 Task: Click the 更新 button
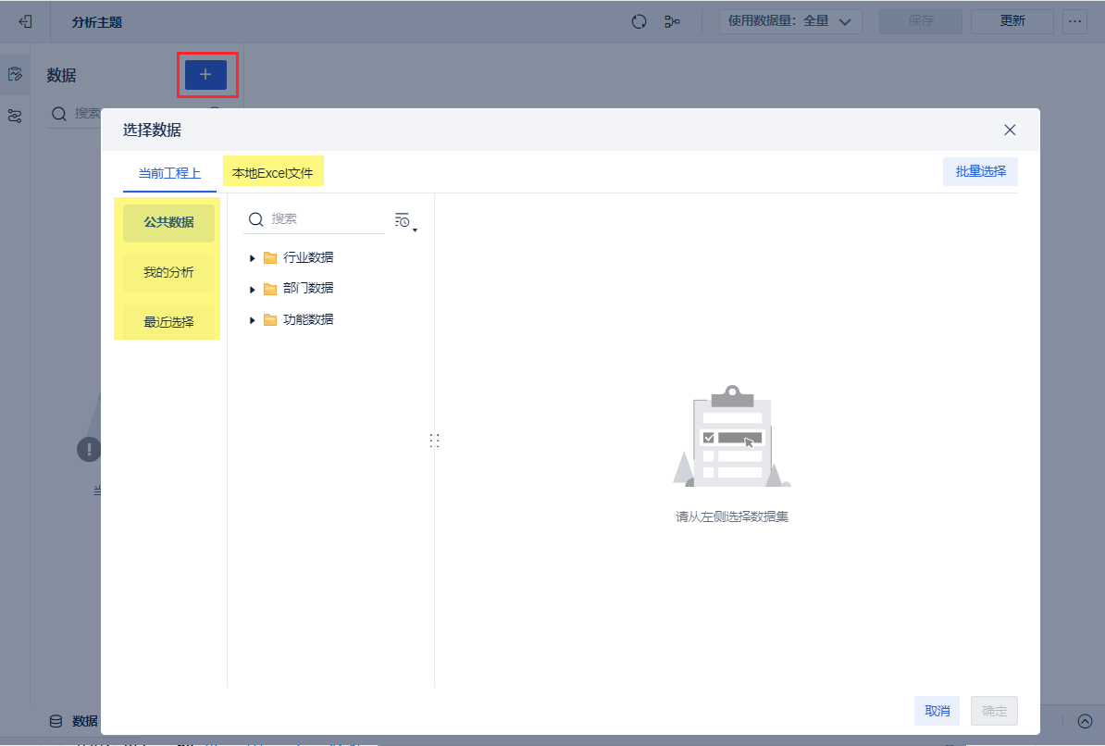point(1012,21)
